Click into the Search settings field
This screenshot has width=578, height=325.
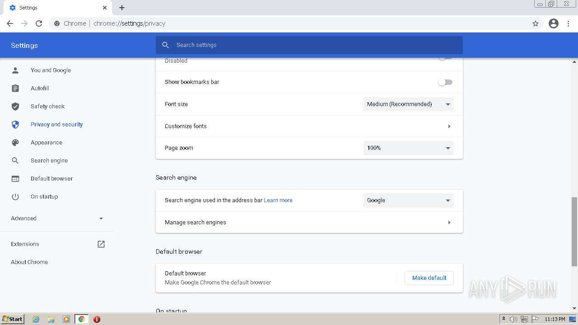(309, 45)
